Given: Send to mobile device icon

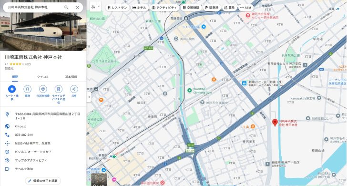Looking at the screenshot, I should click(x=59, y=89).
